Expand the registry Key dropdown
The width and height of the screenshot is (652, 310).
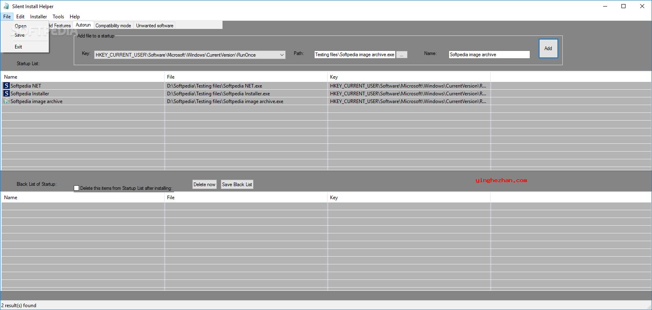tap(282, 55)
